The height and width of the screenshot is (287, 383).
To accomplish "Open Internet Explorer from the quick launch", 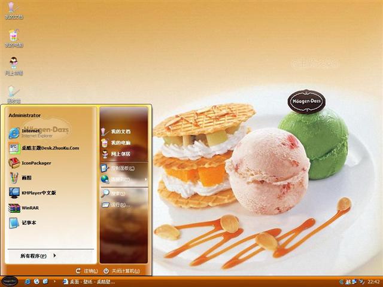I will click(x=28, y=282).
